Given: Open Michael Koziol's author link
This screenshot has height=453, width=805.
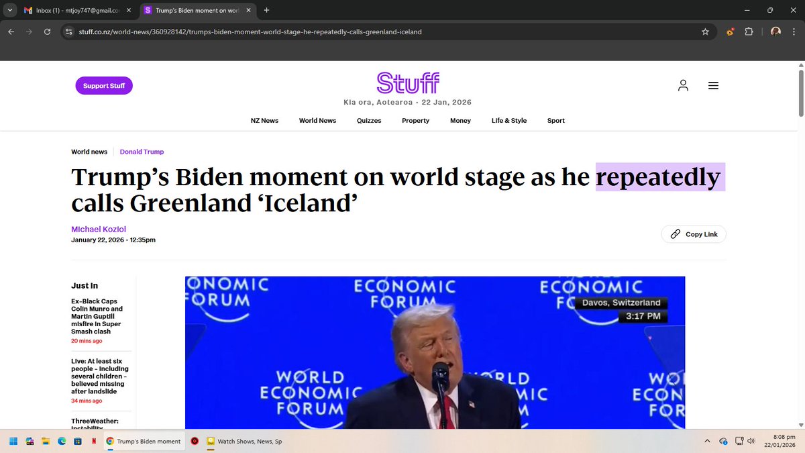Looking at the screenshot, I should [x=98, y=229].
